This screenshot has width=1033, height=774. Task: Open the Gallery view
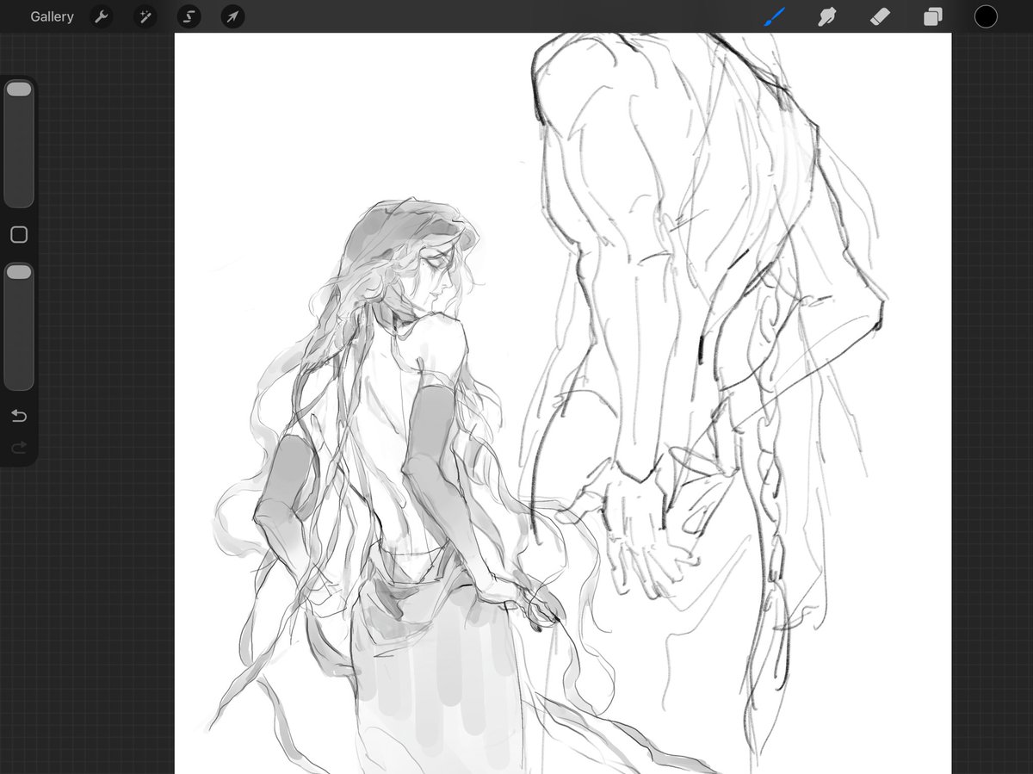click(x=52, y=16)
